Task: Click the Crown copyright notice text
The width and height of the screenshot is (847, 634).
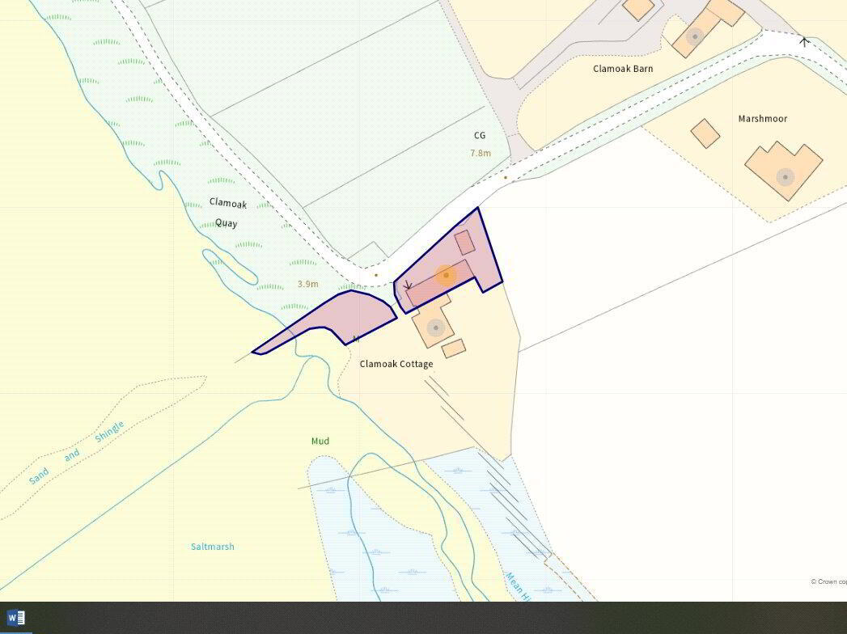Action: [828, 581]
